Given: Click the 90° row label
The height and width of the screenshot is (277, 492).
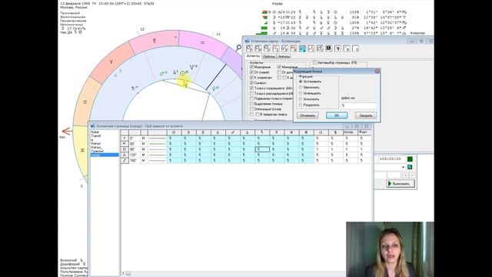Looking at the screenshot, I should pos(134,149).
